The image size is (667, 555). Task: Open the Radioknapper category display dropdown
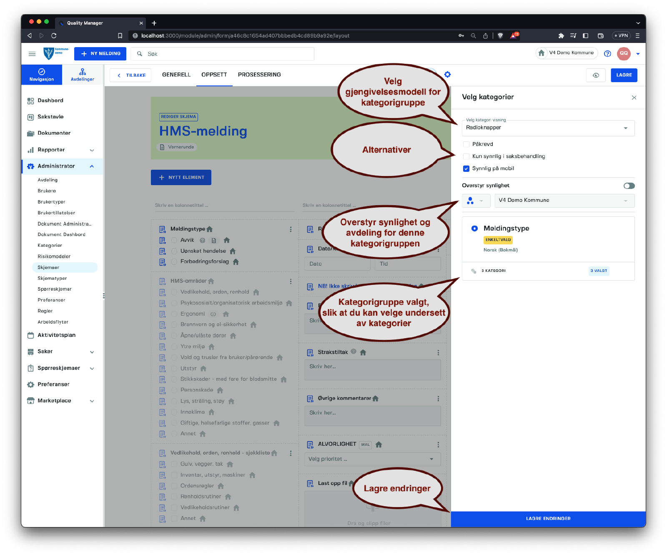[548, 128]
